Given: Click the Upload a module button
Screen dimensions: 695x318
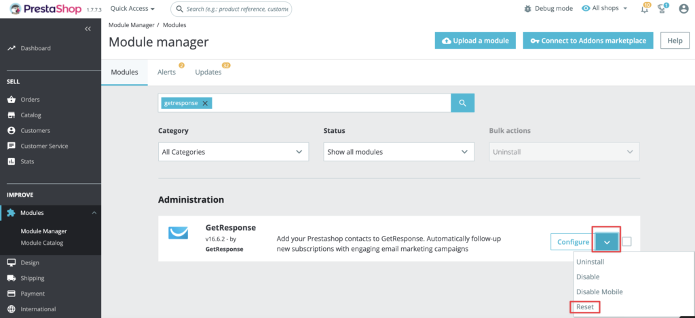Looking at the screenshot, I should coord(475,41).
